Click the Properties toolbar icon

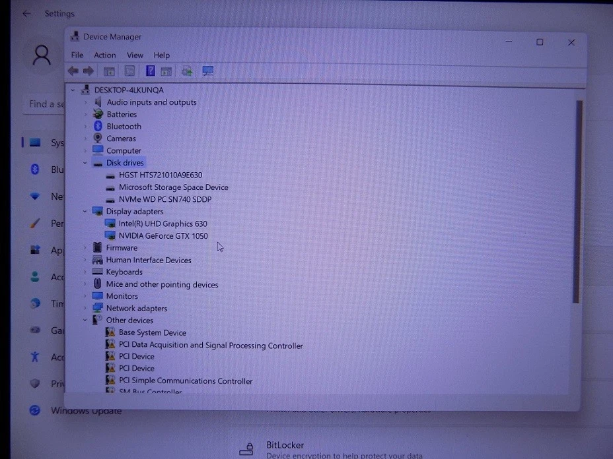click(x=130, y=71)
